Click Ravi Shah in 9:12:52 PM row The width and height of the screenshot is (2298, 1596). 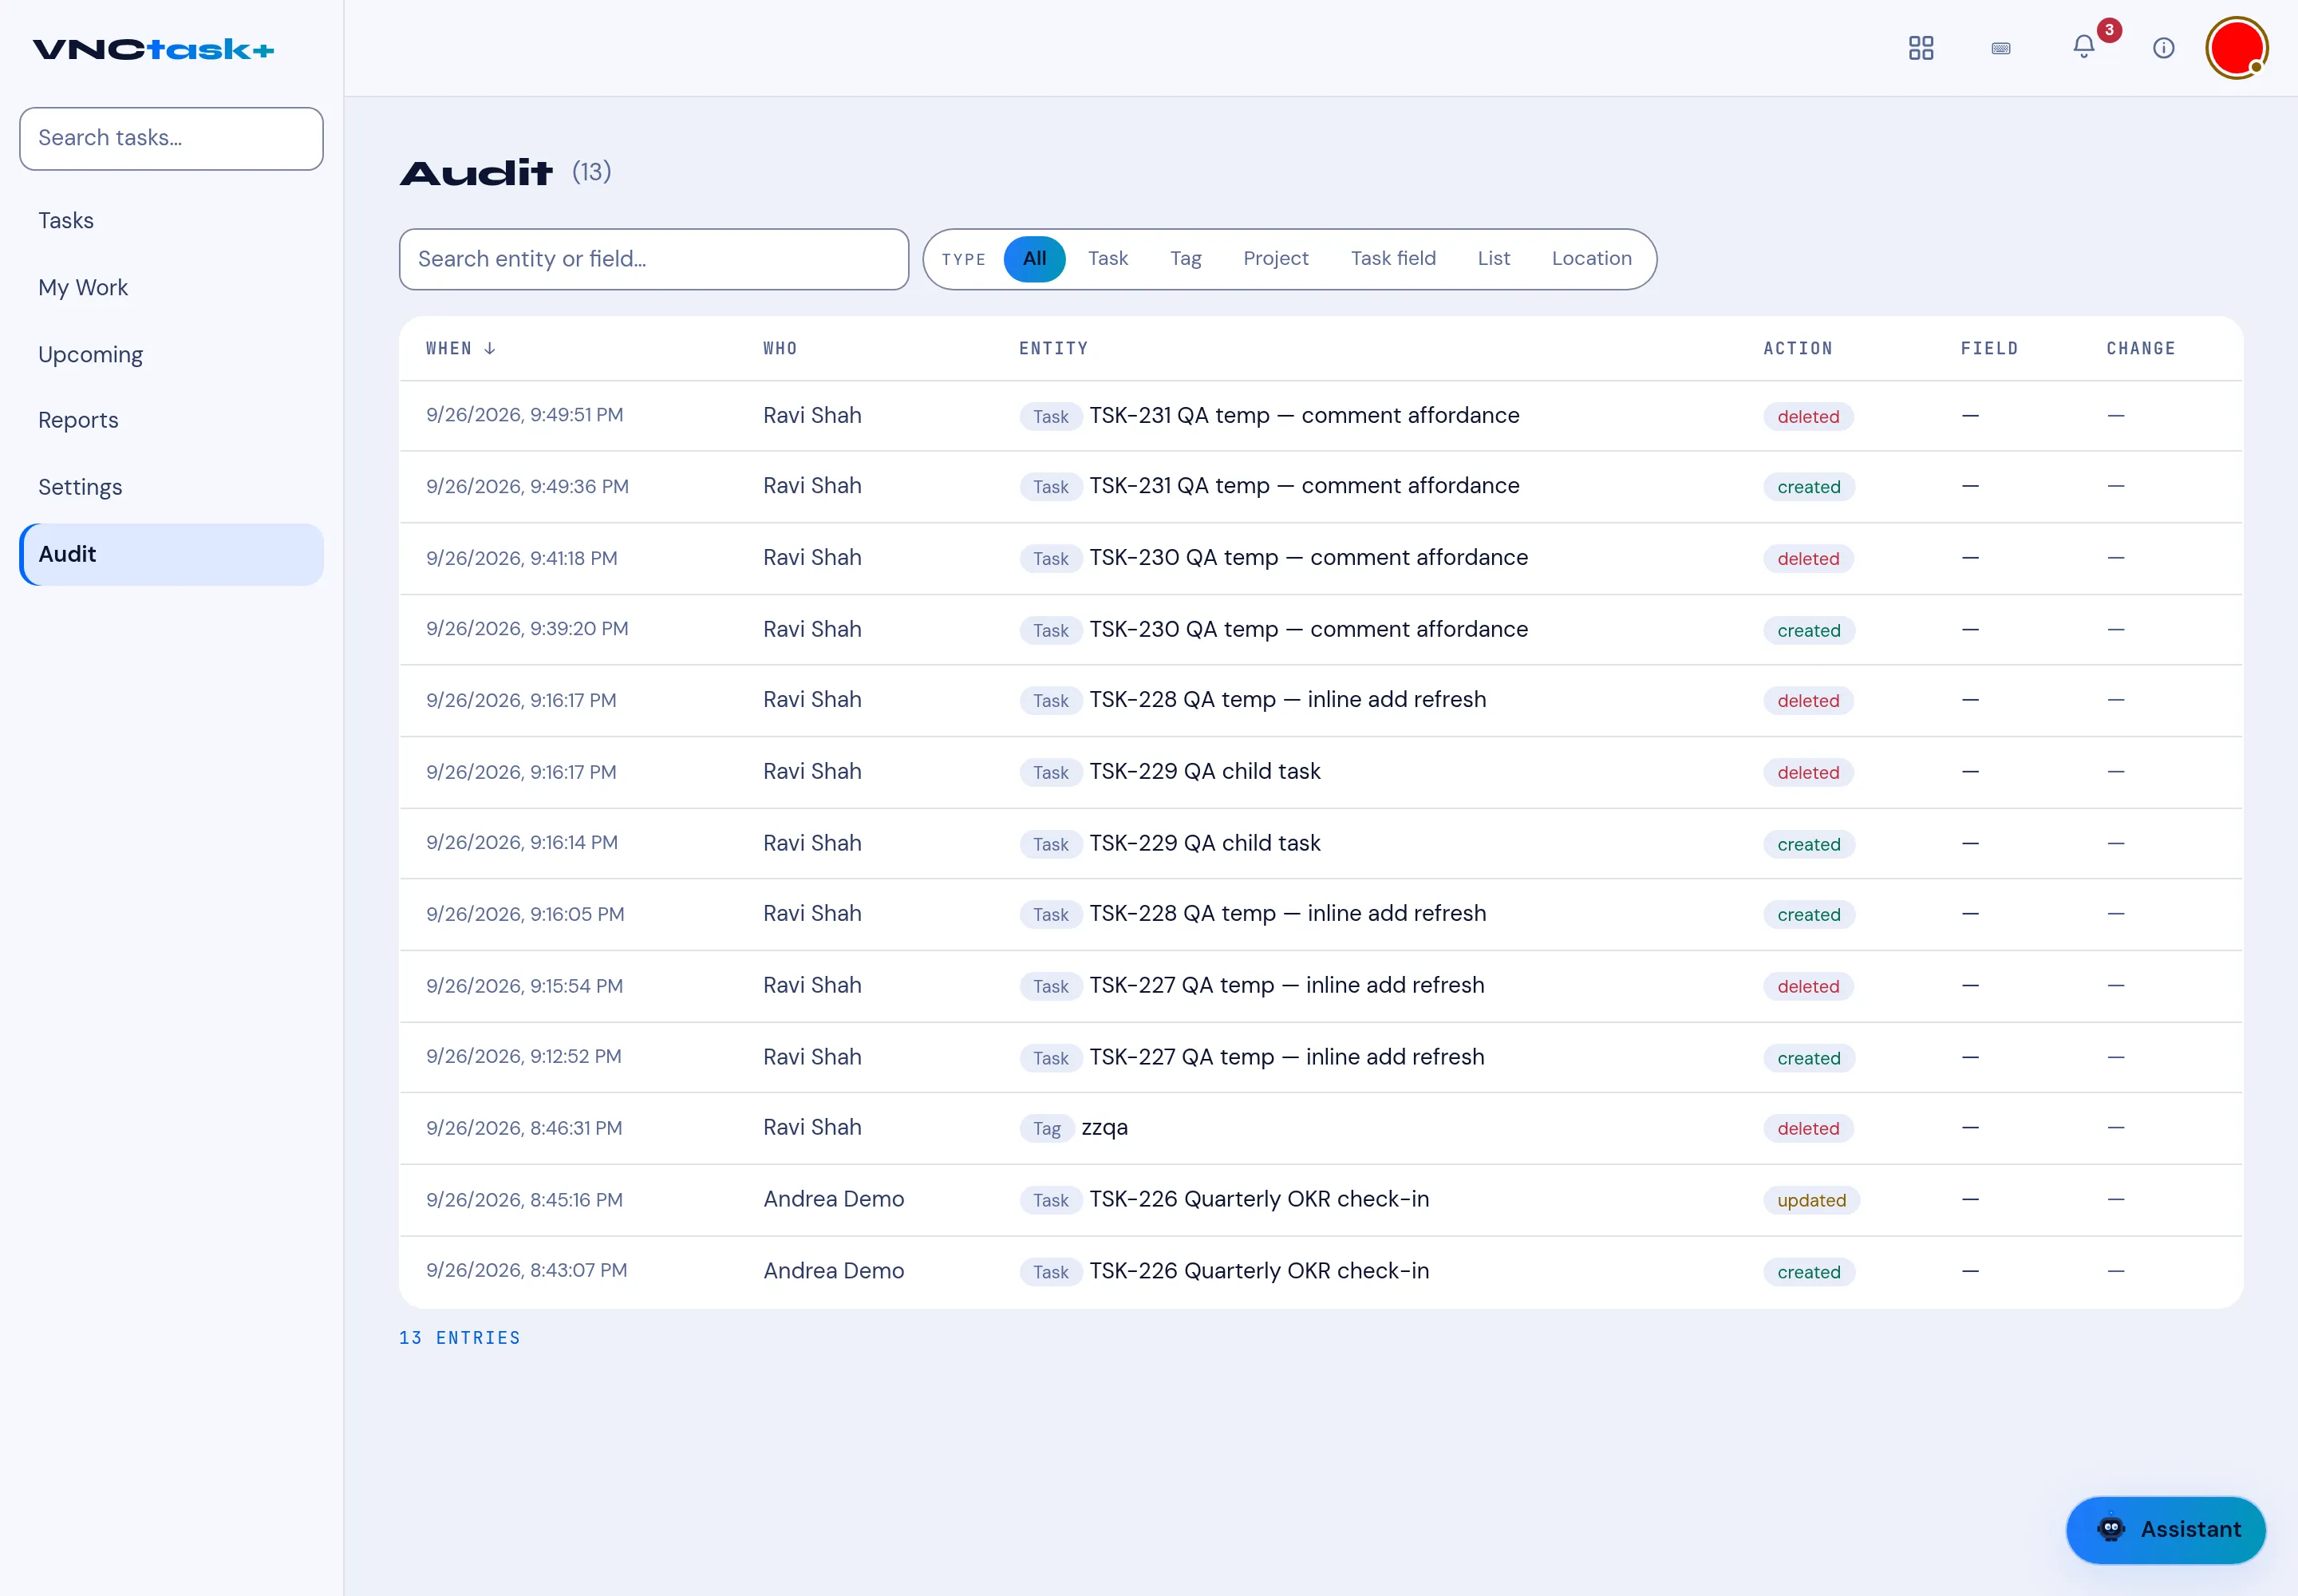812,1057
